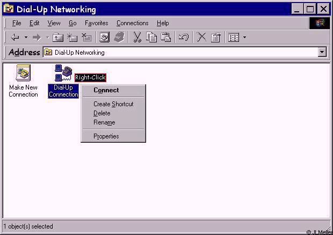
Task: Minimize the Dial-Up Networking window
Action: 297,9
